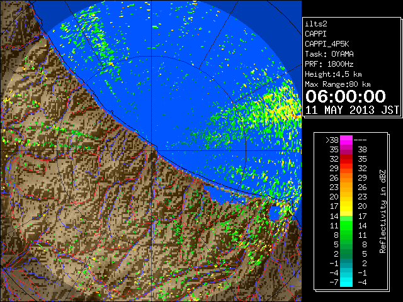403x302 pixels.
Task: Click the "ilts2" label in info box
Action: pos(316,24)
